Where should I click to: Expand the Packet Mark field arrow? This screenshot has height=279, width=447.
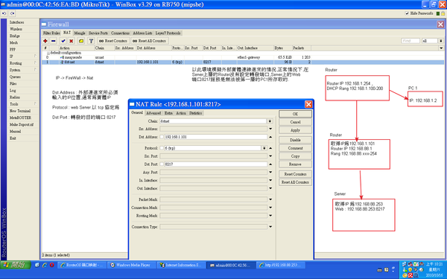(x=270, y=199)
